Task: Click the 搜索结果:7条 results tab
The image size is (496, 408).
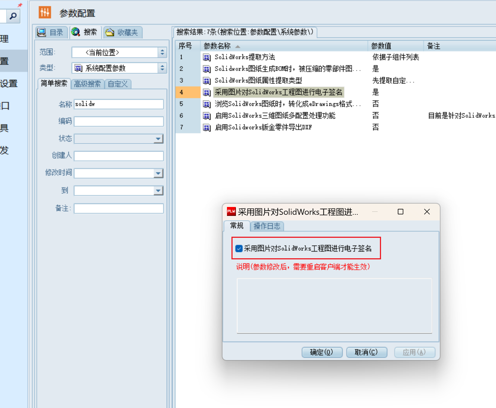Action: (x=245, y=32)
